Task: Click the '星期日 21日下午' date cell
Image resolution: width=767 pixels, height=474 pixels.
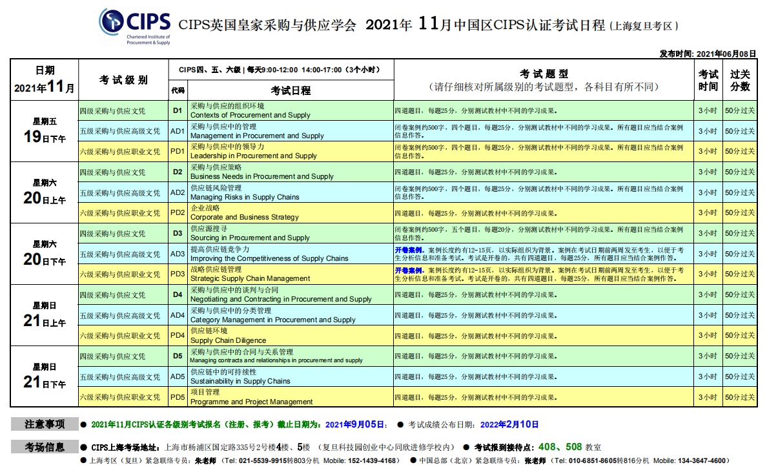Action: pyautogui.click(x=45, y=376)
